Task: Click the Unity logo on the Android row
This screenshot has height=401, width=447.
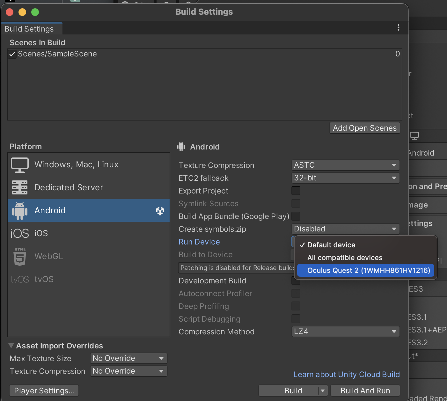Action: coord(160,211)
